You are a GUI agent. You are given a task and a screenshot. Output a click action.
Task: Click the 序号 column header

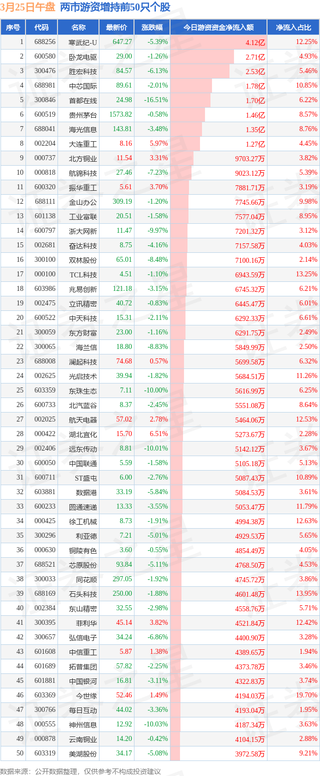coord(13,28)
